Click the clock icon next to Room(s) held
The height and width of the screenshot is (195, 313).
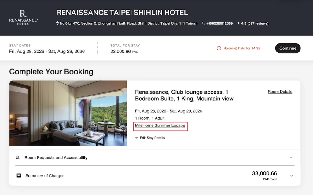point(219,48)
